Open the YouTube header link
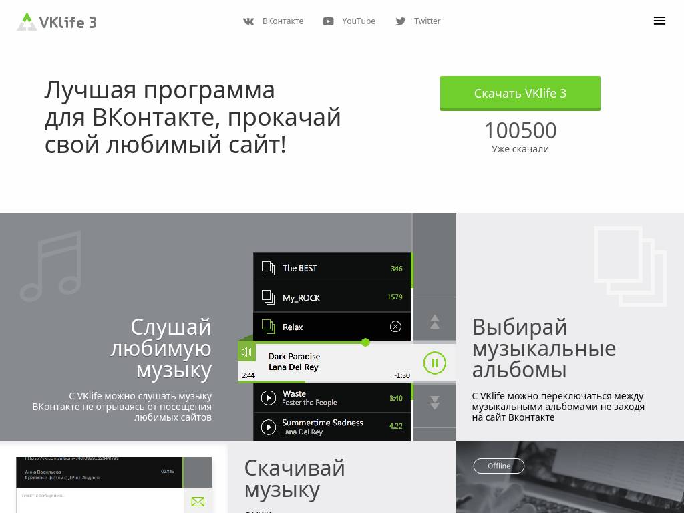This screenshot has height=513, width=684. coord(359,21)
